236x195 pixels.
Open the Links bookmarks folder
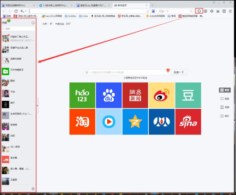84,16
